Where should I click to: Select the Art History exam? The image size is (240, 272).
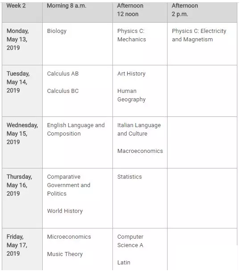(x=131, y=74)
